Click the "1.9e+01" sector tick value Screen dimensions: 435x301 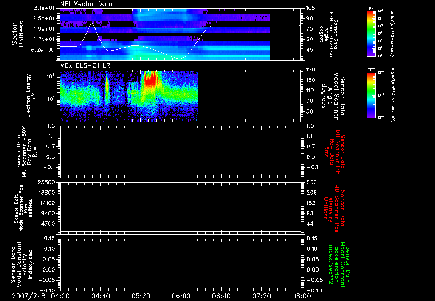[43, 29]
